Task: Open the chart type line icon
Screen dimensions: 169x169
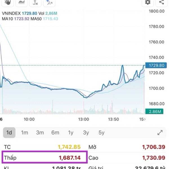Action: 21,2
